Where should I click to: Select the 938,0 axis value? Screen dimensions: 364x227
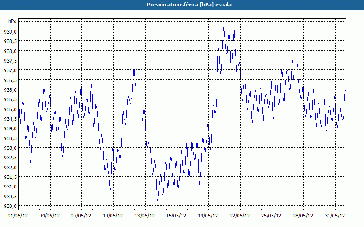tap(10, 51)
